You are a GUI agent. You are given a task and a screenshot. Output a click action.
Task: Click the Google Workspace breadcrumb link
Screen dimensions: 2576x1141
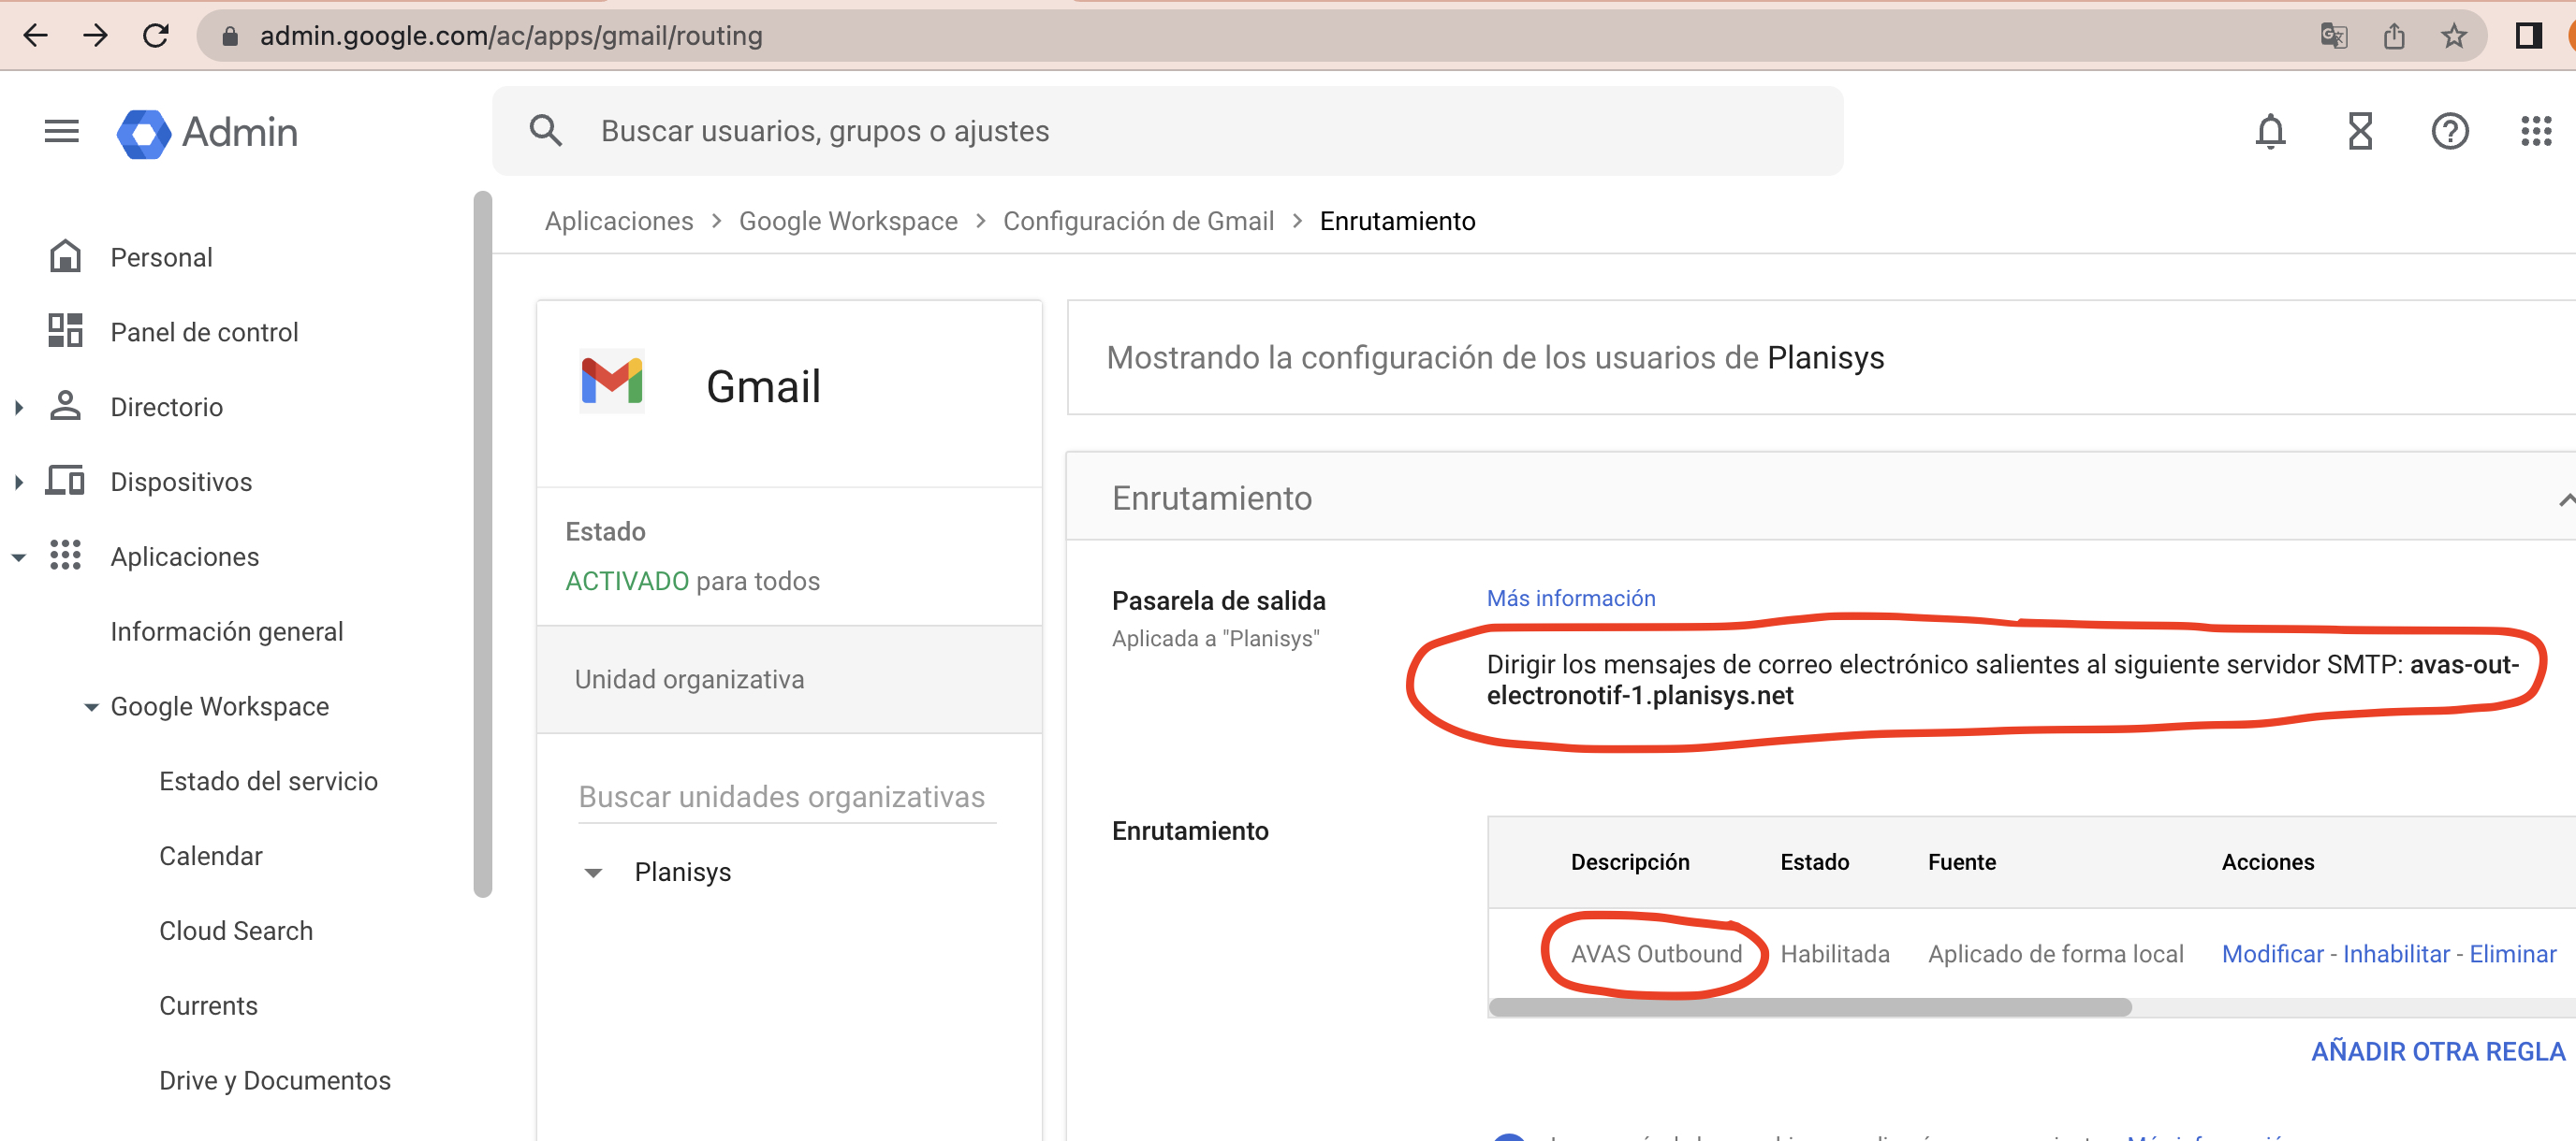(x=848, y=221)
